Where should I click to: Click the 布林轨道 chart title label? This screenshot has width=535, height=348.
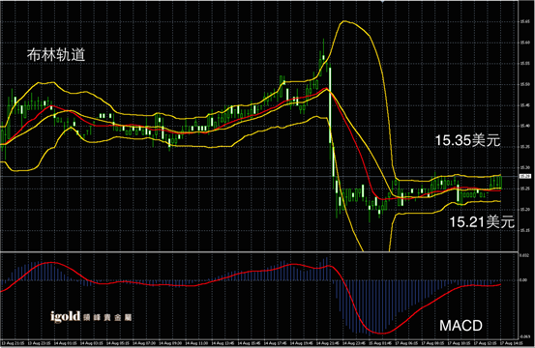pyautogui.click(x=56, y=55)
